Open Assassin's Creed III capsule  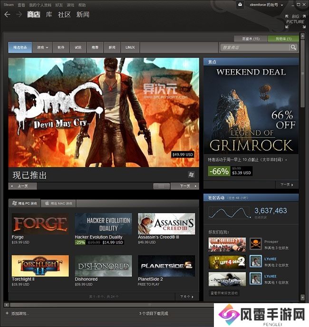click(x=166, y=223)
